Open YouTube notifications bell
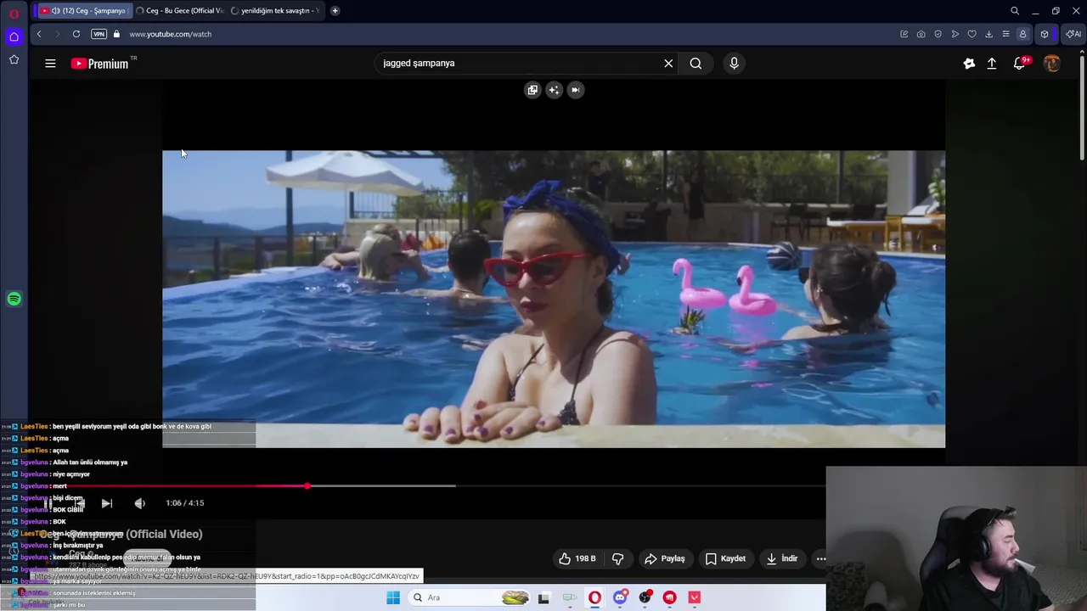Image resolution: width=1087 pixels, height=611 pixels. 1019,63
